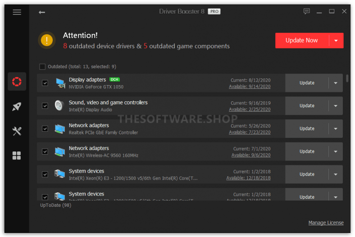
Task: Open the Available: 2/25/2020 link
Action: (x=250, y=109)
